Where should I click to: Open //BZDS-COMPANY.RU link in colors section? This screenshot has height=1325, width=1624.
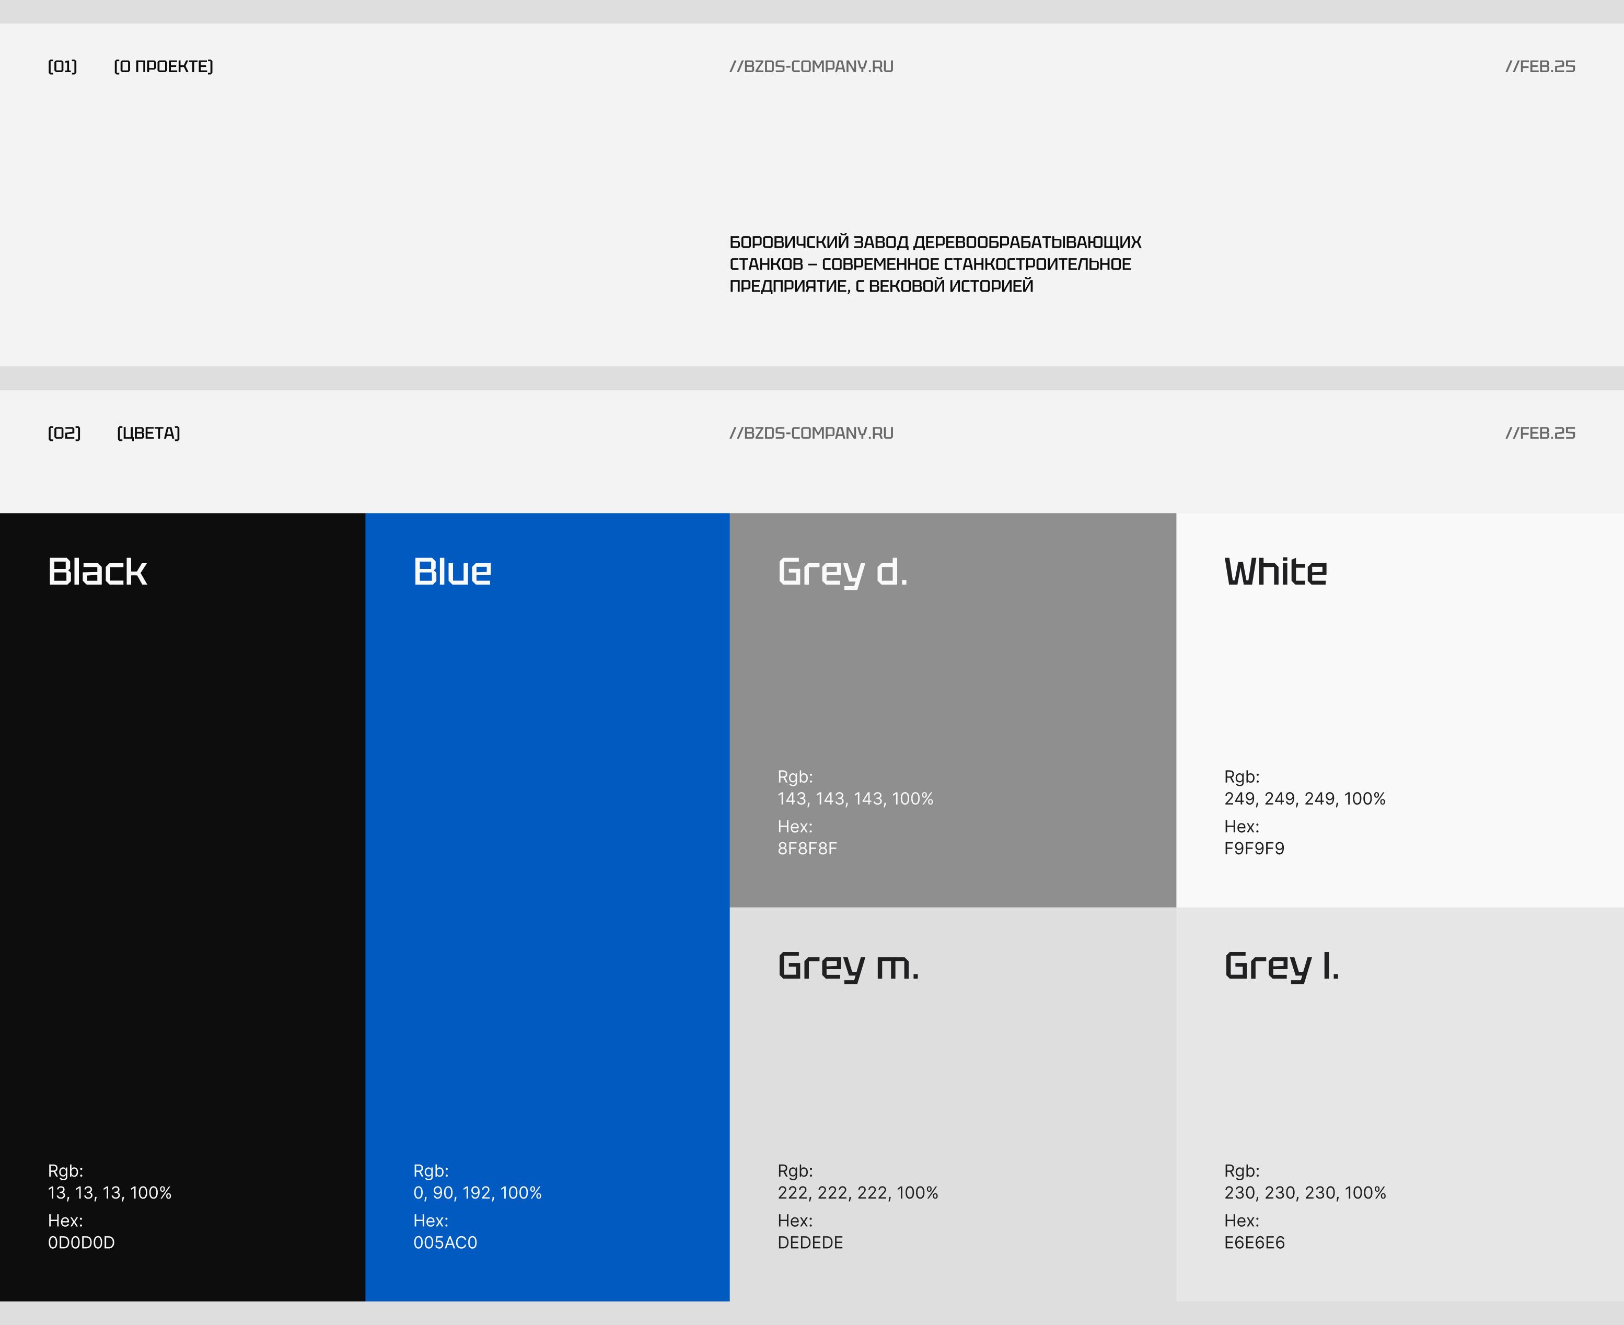point(811,433)
